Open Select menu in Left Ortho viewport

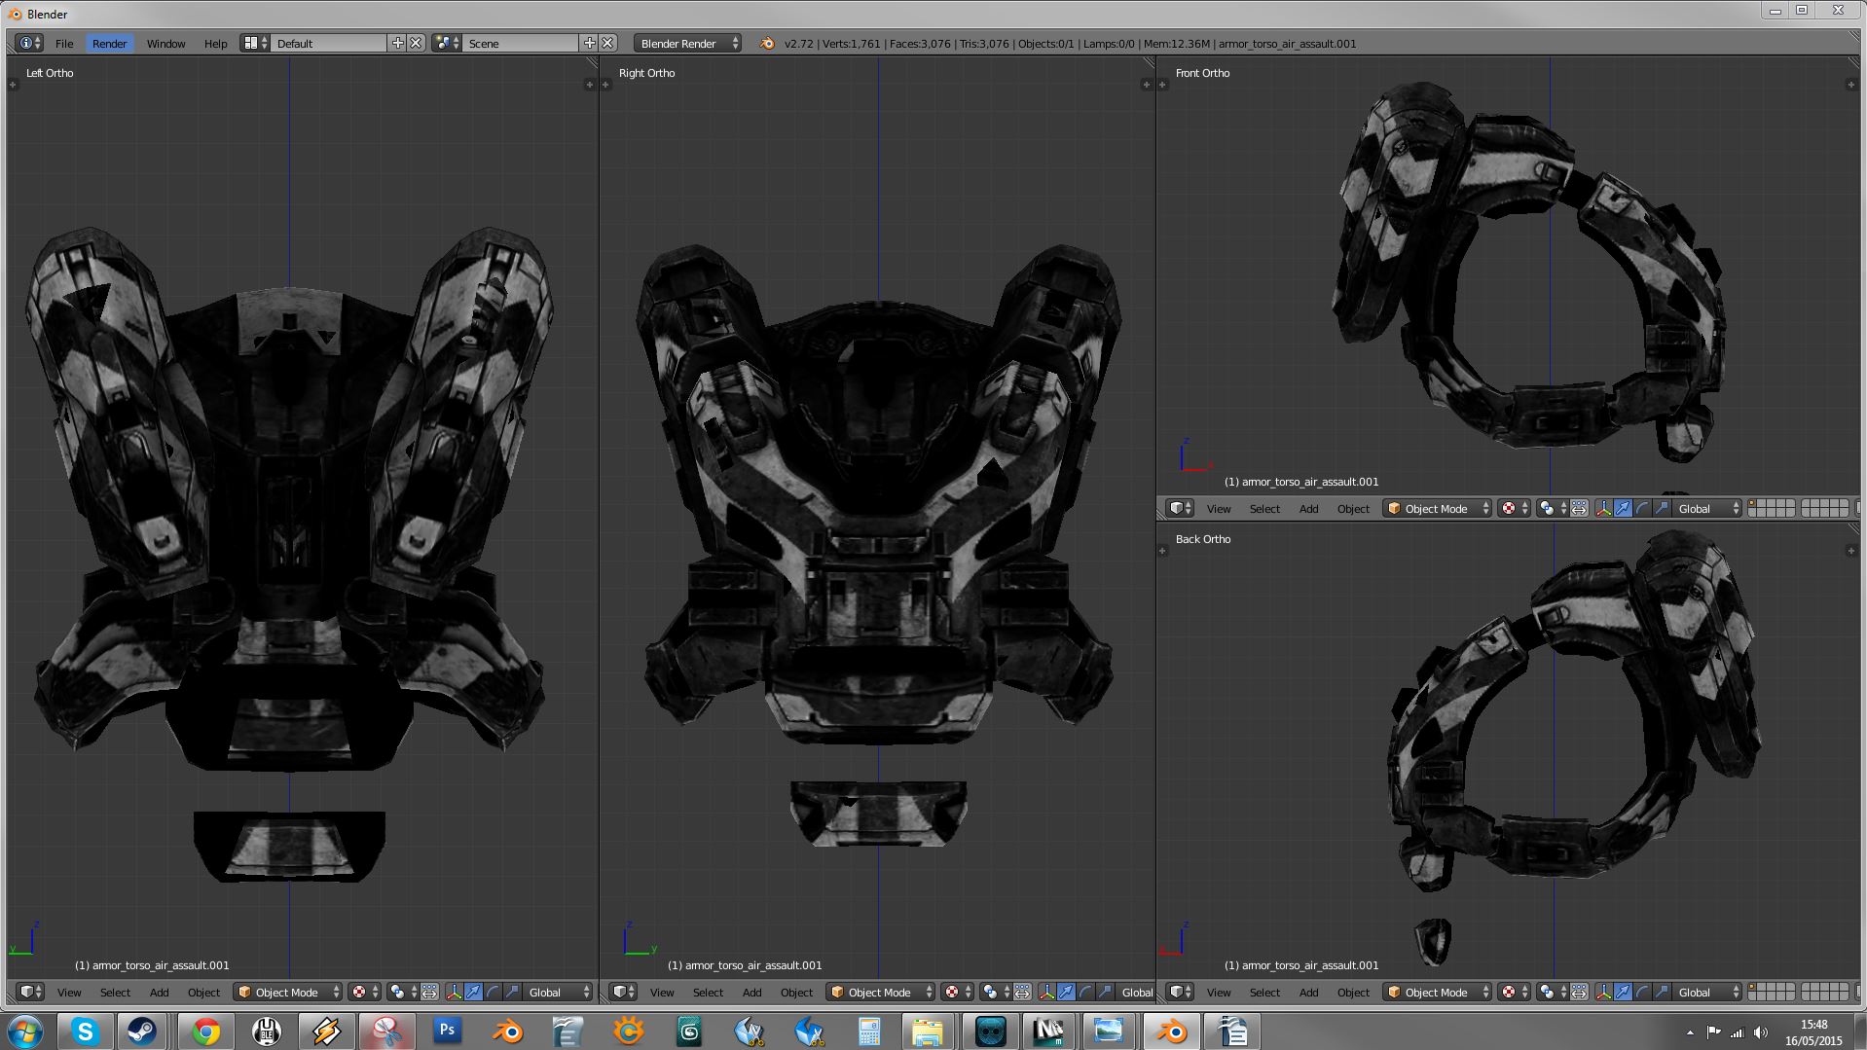115,992
